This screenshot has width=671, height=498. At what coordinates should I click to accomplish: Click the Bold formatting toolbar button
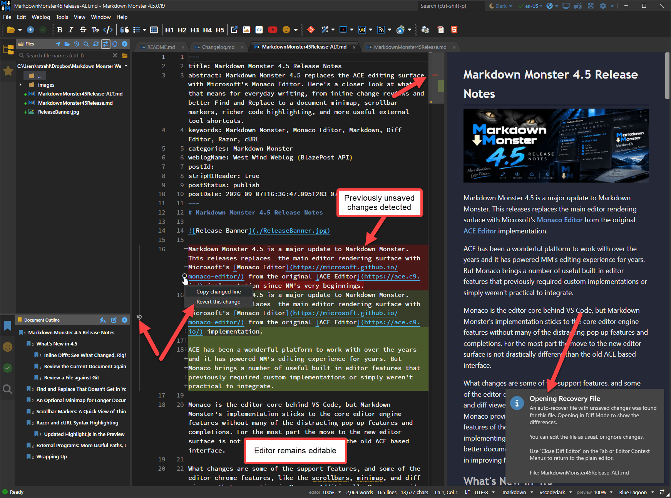coord(60,30)
